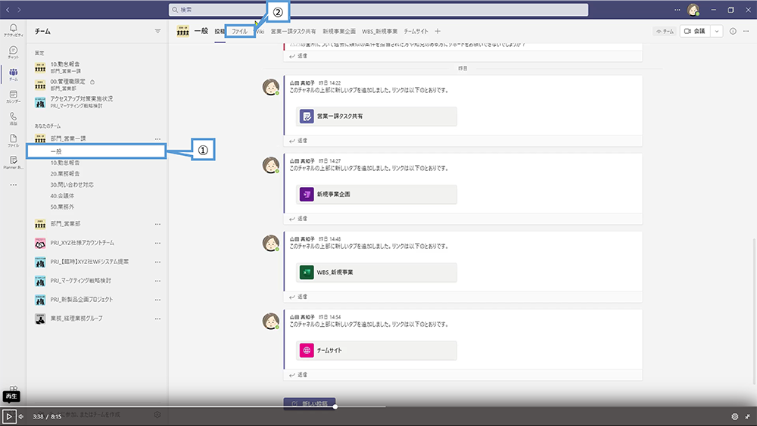Open more options for 業務_経理業務グループ
This screenshot has height=426, width=757.
[157, 319]
